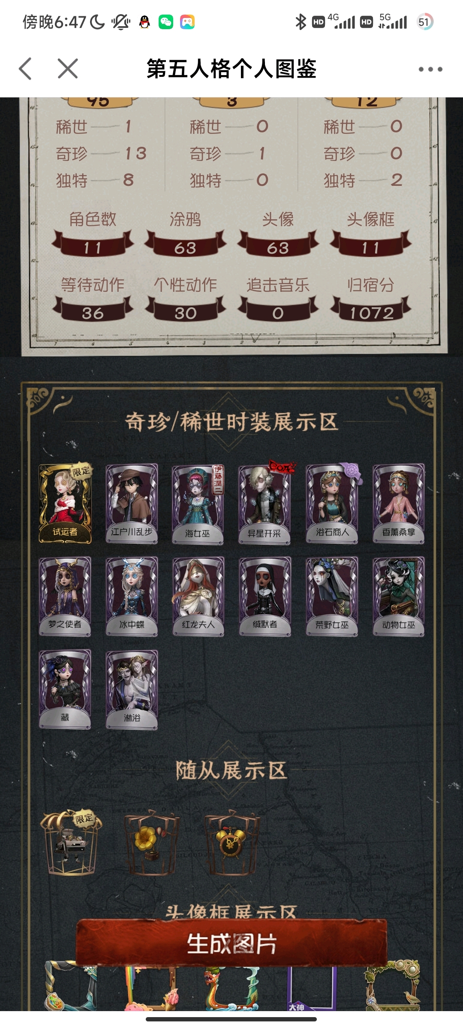Open the three-dot more options menu
The height and width of the screenshot is (1030, 463).
click(x=430, y=69)
